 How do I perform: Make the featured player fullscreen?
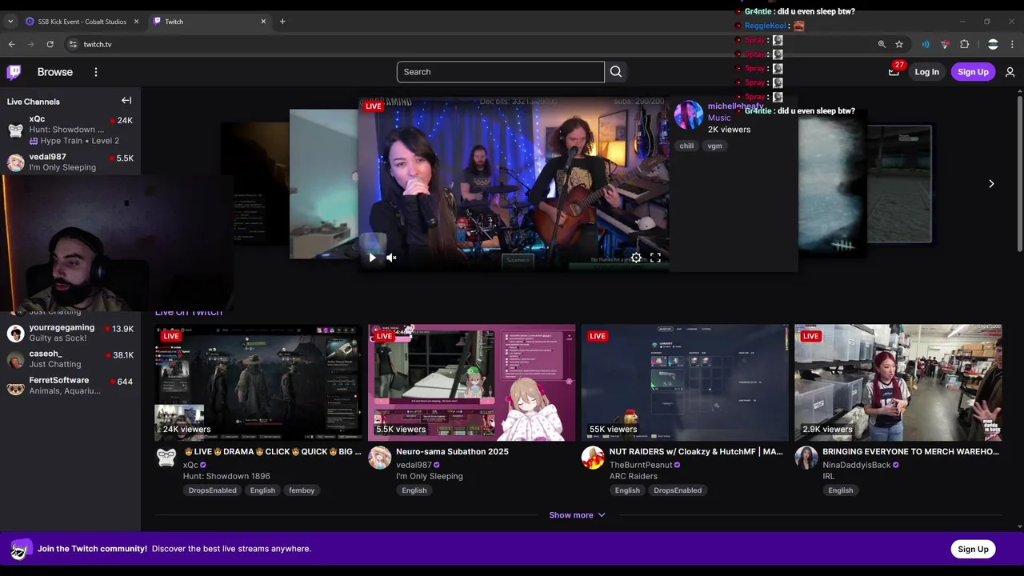[x=655, y=258]
